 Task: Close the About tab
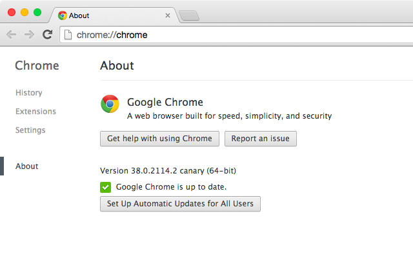(168, 15)
